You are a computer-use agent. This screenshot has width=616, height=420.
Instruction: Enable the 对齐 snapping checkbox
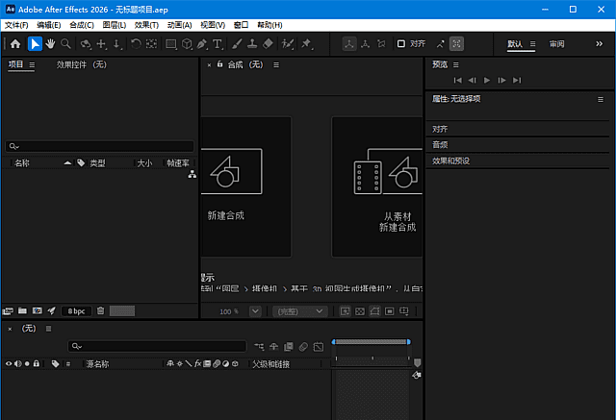click(401, 44)
